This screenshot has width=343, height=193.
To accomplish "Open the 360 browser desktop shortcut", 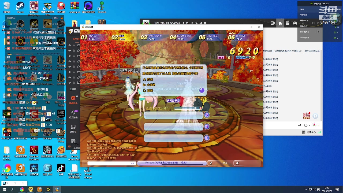I will [x=7, y=171].
